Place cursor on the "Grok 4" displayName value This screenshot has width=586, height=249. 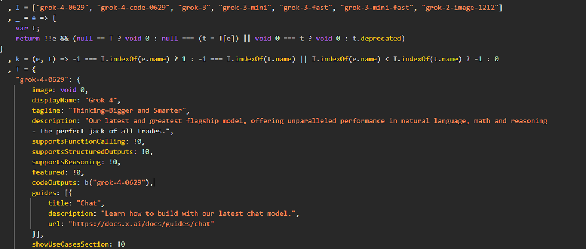click(x=102, y=100)
